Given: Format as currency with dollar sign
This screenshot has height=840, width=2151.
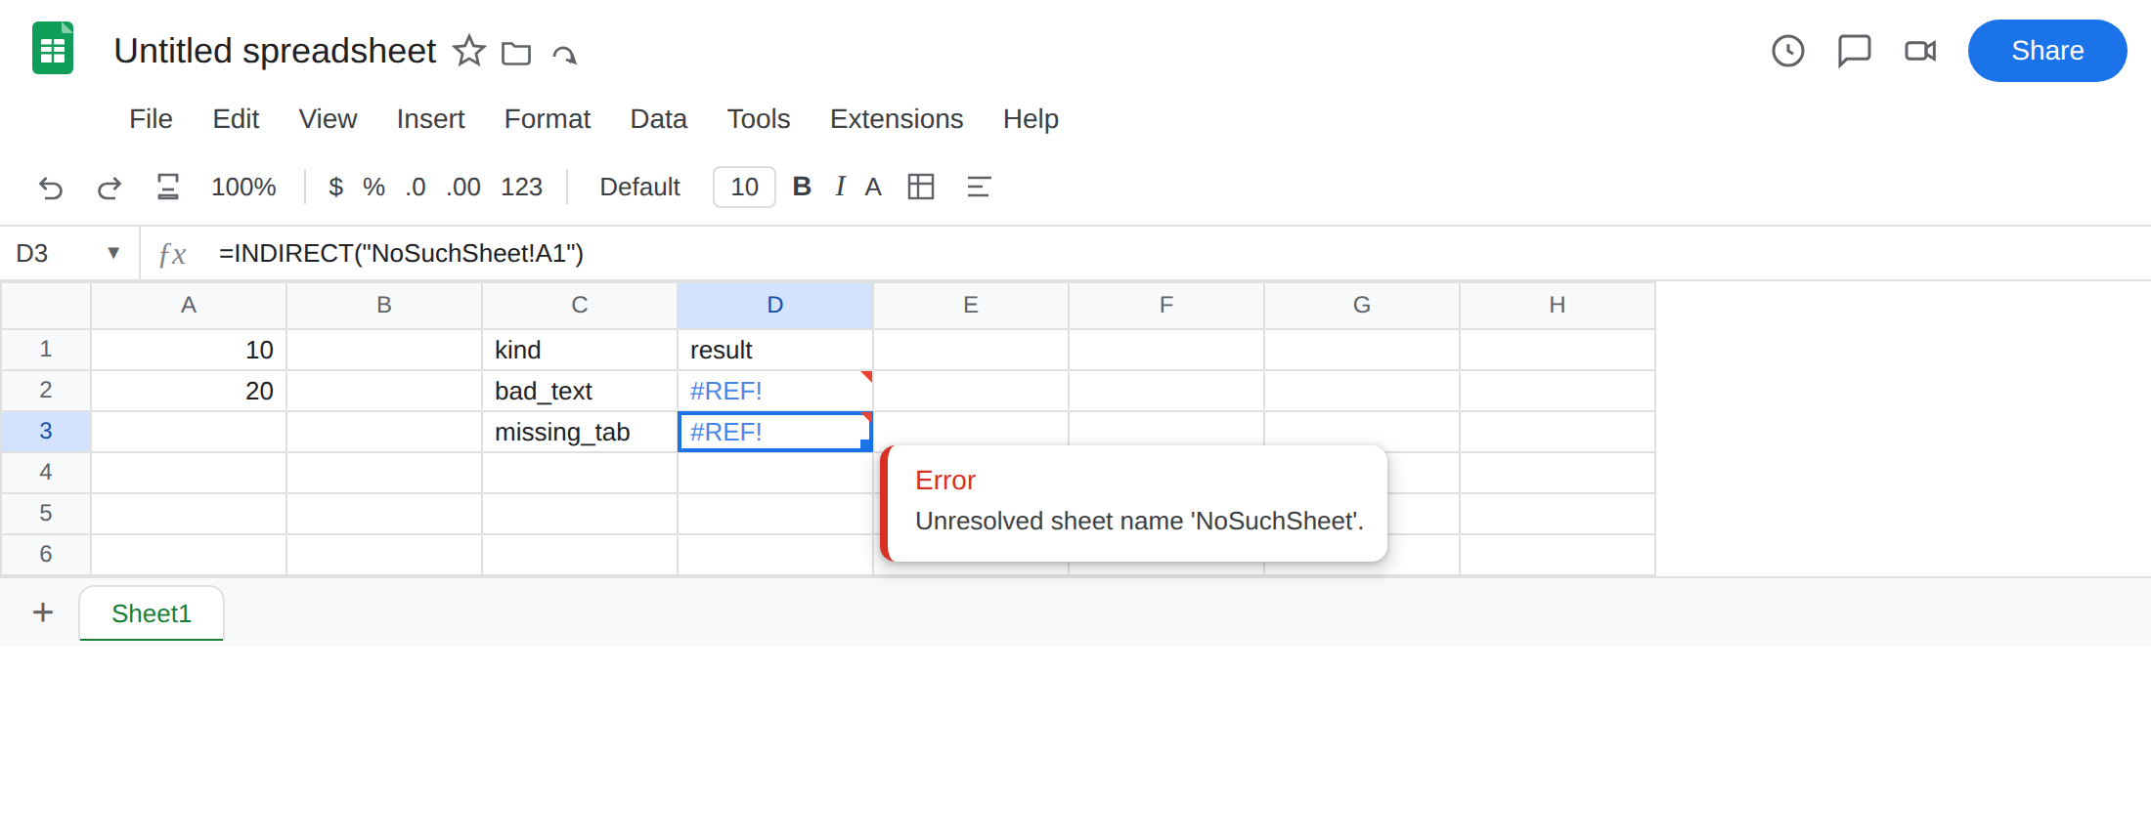Looking at the screenshot, I should 335,187.
